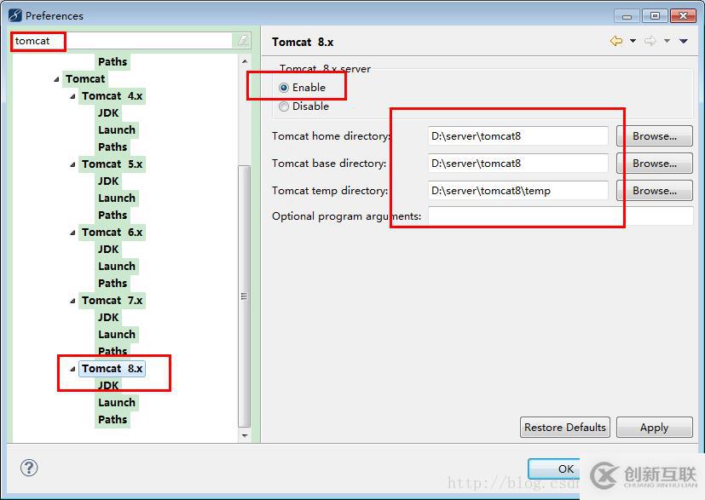This screenshot has width=705, height=500.
Task: Open JDK under Tomcat 6.x
Action: point(108,250)
